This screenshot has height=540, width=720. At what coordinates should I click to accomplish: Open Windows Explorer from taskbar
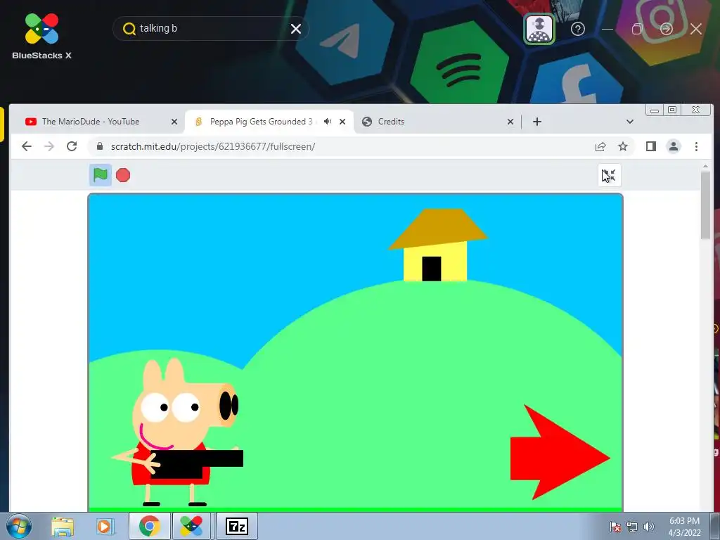63,526
